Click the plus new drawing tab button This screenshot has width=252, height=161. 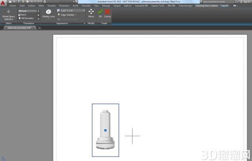click(x=39, y=28)
